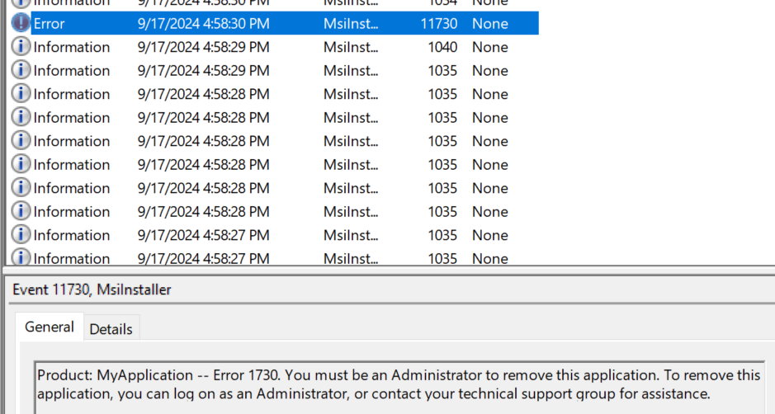Click the Information icon of the 4:58:29 PM event 1035 row
Viewport: 775px width, 414px height.
point(21,70)
